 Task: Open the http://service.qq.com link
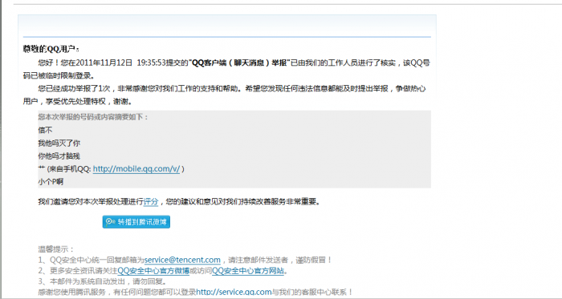point(234,292)
